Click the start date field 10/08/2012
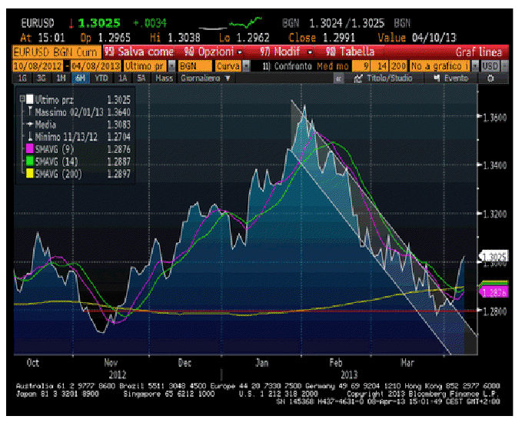Image resolution: width=522 pixels, height=426 pixels. [35, 66]
